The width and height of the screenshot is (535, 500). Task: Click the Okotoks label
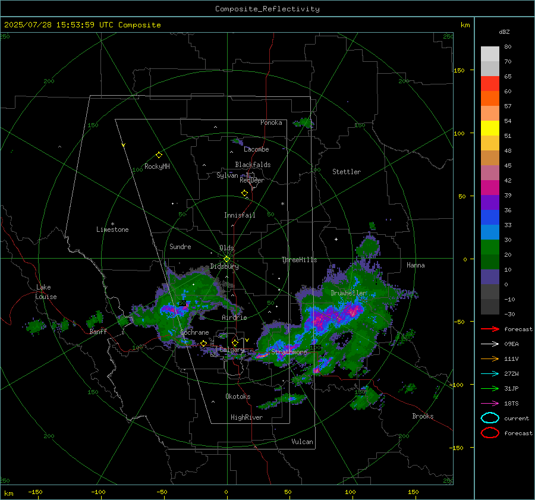point(238,397)
